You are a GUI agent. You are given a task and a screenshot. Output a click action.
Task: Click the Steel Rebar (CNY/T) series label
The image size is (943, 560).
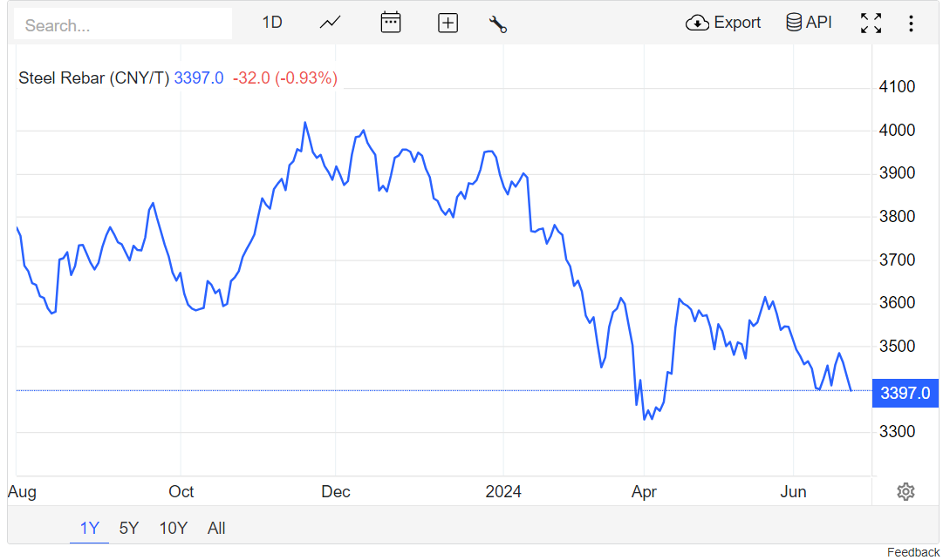tap(94, 78)
